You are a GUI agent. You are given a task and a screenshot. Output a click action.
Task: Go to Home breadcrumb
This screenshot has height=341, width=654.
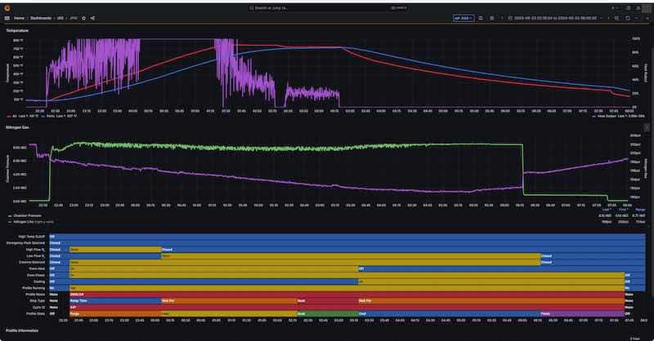click(x=19, y=18)
